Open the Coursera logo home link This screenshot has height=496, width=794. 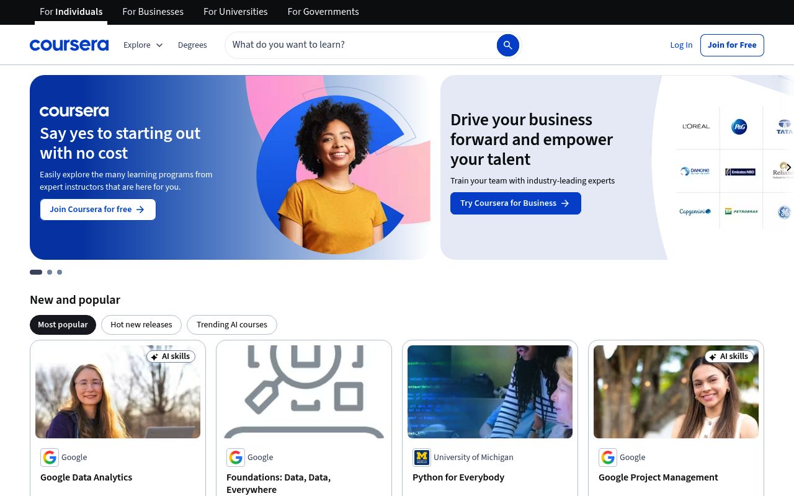[x=69, y=45]
